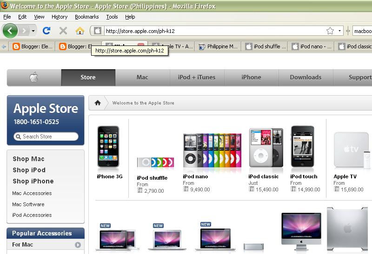Select the Downloads navigation tab
The image size is (372, 254).
306,78
